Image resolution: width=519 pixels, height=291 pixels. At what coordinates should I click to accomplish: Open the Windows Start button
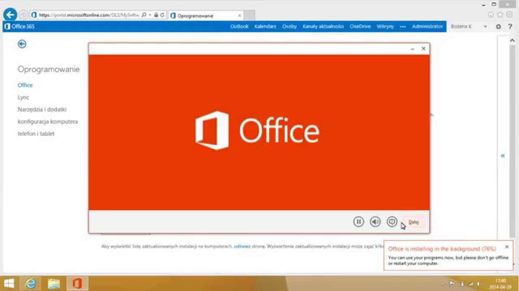(9, 283)
